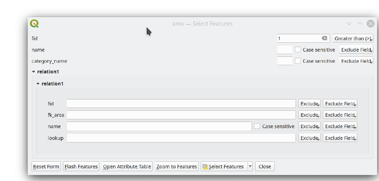Image resolution: width=379 pixels, height=181 pixels.
Task: Open the Exclude dropdown for fk_area
Action: 310,115
